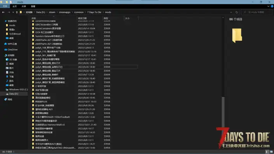Expand the ribbon with the chevron

(x=268, y=6)
